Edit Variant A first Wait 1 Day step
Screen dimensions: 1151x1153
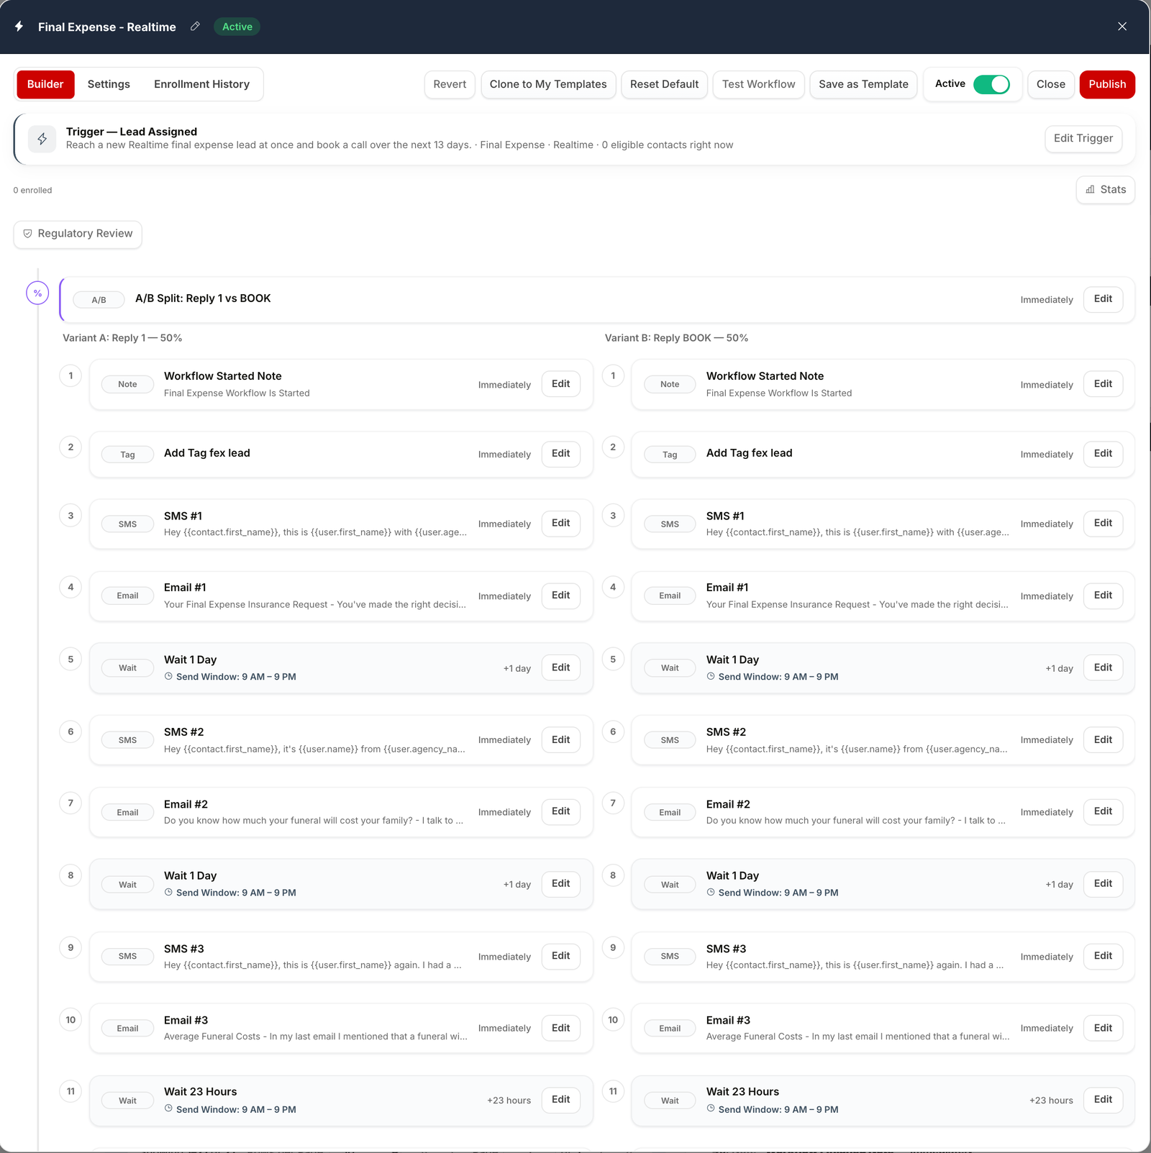(x=560, y=668)
